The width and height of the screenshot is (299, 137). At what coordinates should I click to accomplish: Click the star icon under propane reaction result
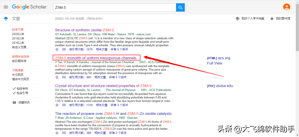pyautogui.click(x=57, y=133)
